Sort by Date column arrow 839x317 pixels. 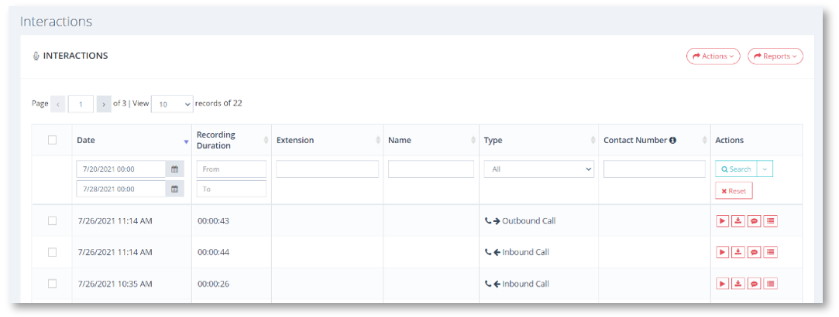point(186,141)
